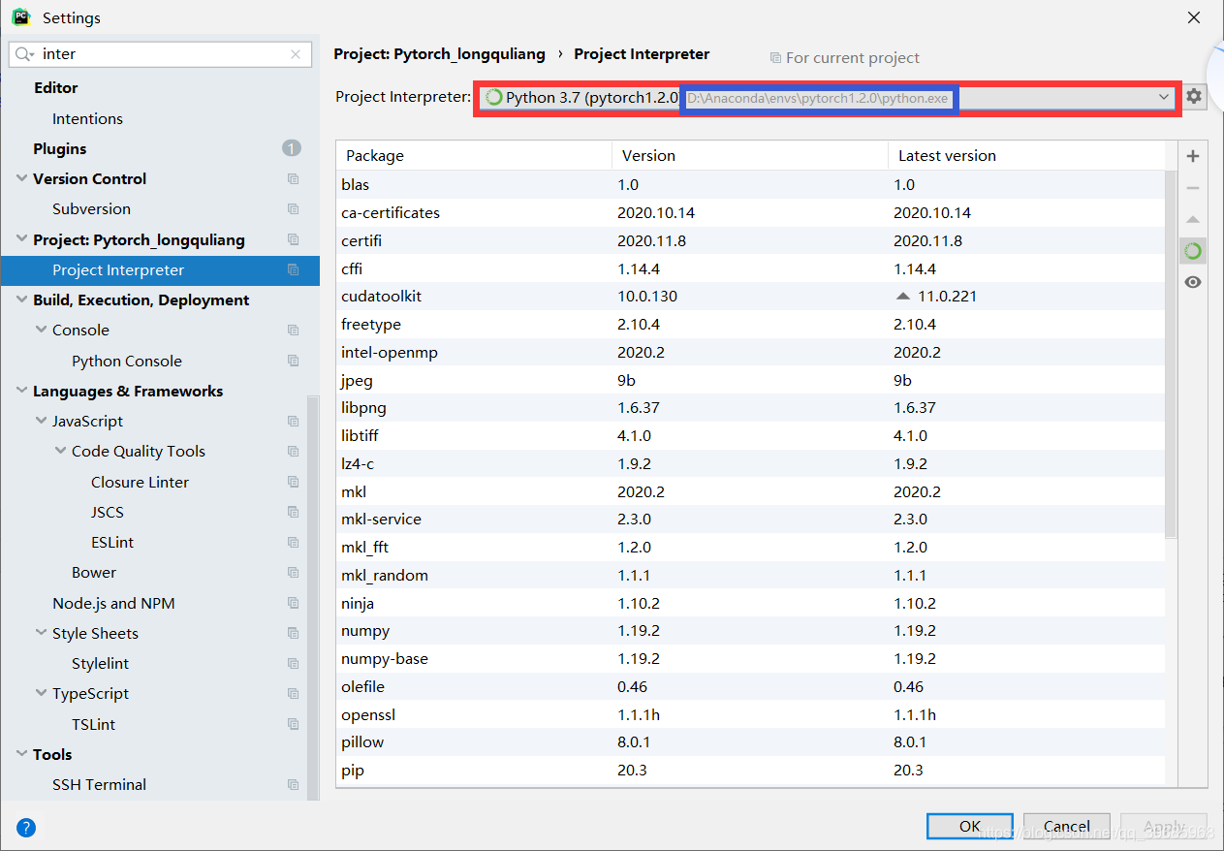The width and height of the screenshot is (1224, 851).
Task: Click the search magnifier icon
Action: pyautogui.click(x=24, y=54)
